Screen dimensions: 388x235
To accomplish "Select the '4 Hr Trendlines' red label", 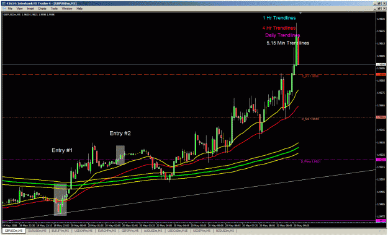I will [279, 28].
